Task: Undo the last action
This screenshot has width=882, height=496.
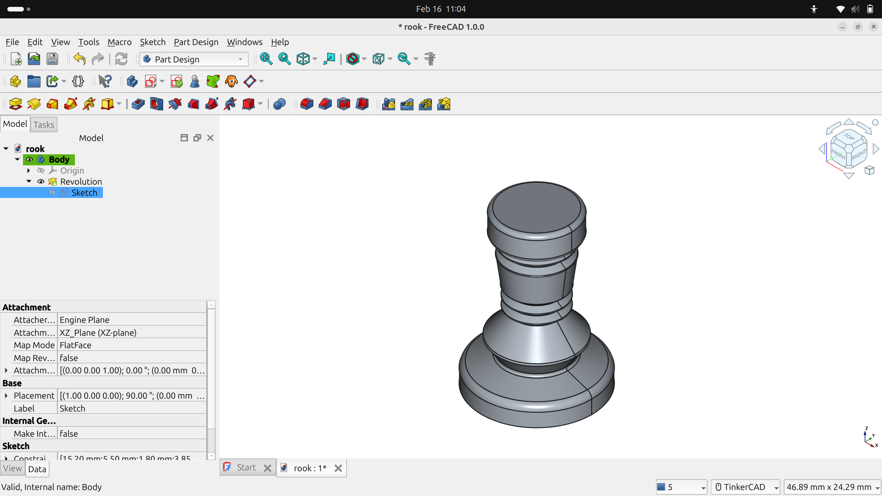Action: pyautogui.click(x=79, y=59)
